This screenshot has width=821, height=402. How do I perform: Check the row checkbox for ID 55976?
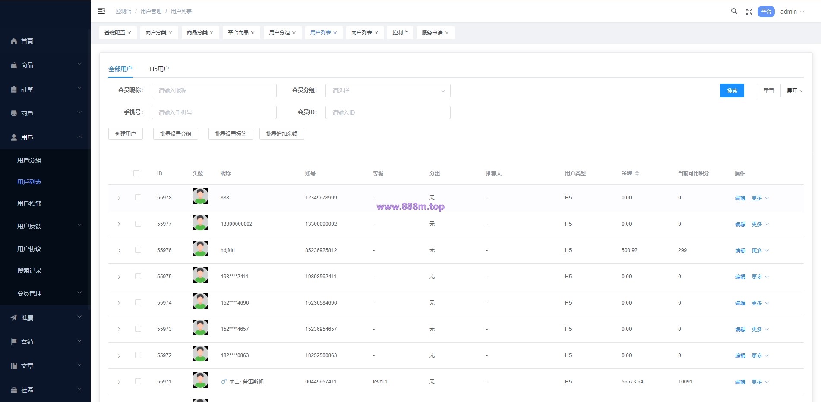point(138,250)
